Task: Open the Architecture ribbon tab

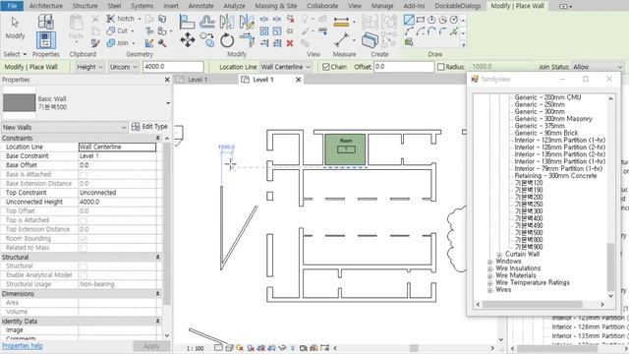Action: pos(46,6)
